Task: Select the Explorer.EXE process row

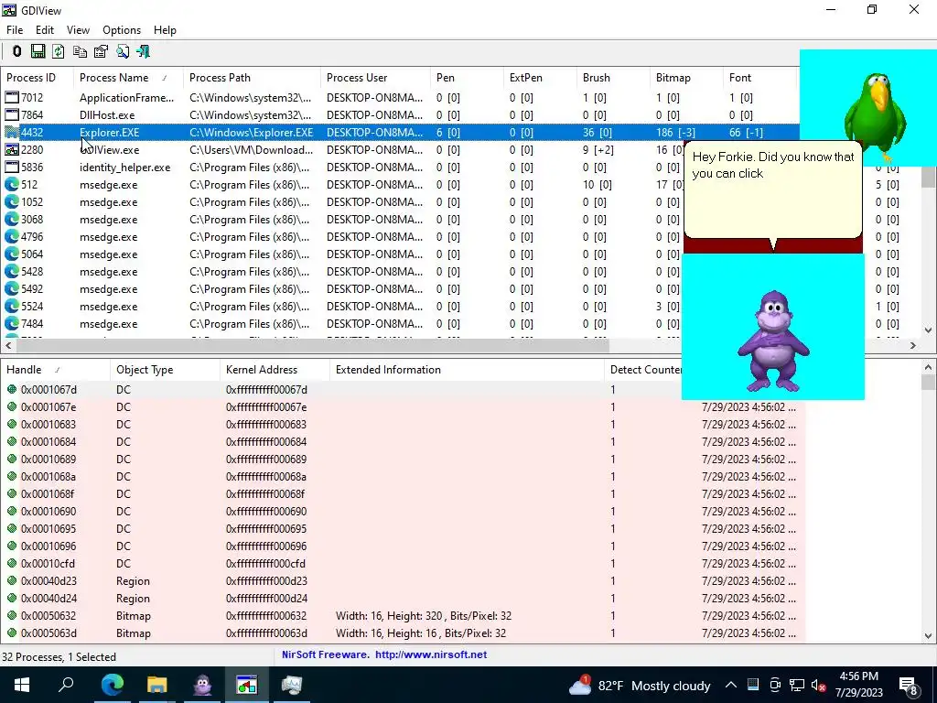Action: click(x=400, y=133)
